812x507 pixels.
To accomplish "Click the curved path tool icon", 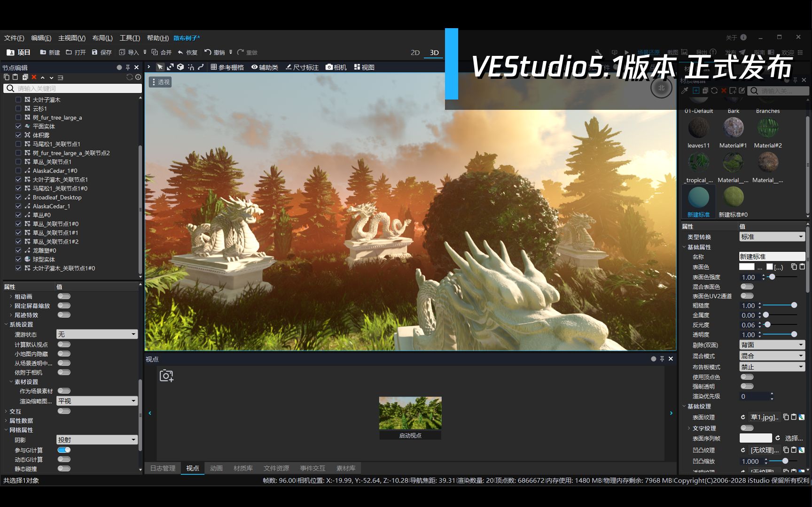I will tap(201, 67).
